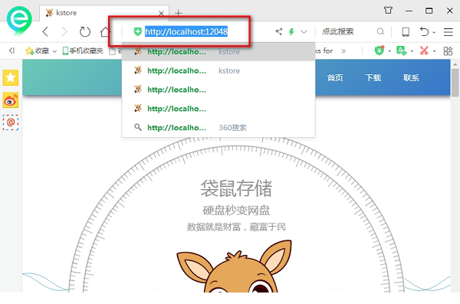Open the browser home page
Viewport: 460px width, 304px height.
105,31
